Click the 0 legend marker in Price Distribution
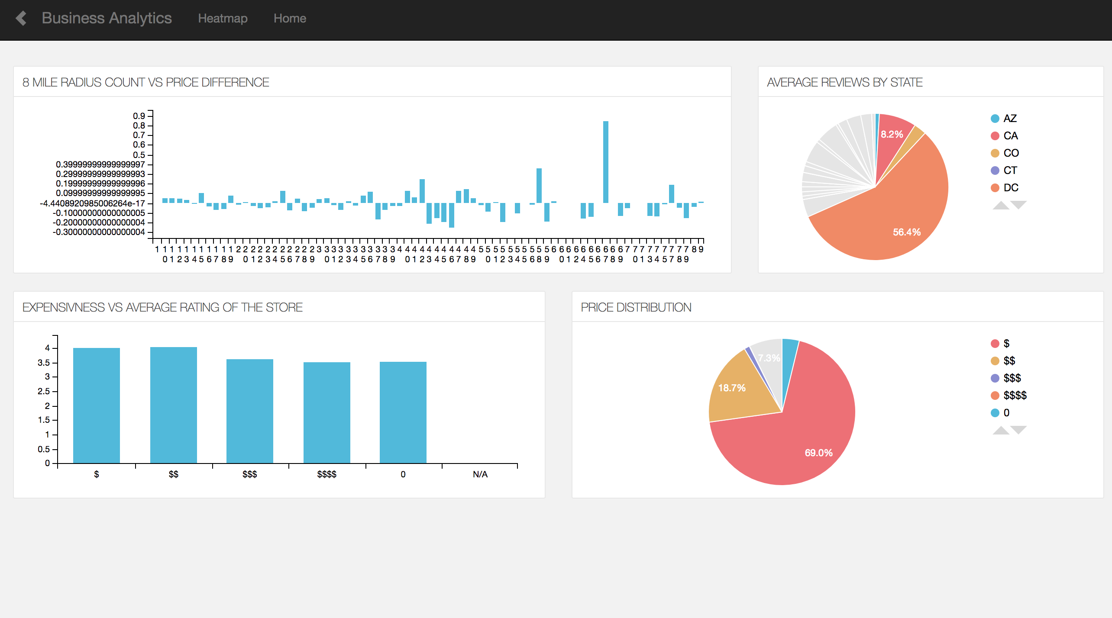This screenshot has width=1112, height=618. coord(995,413)
